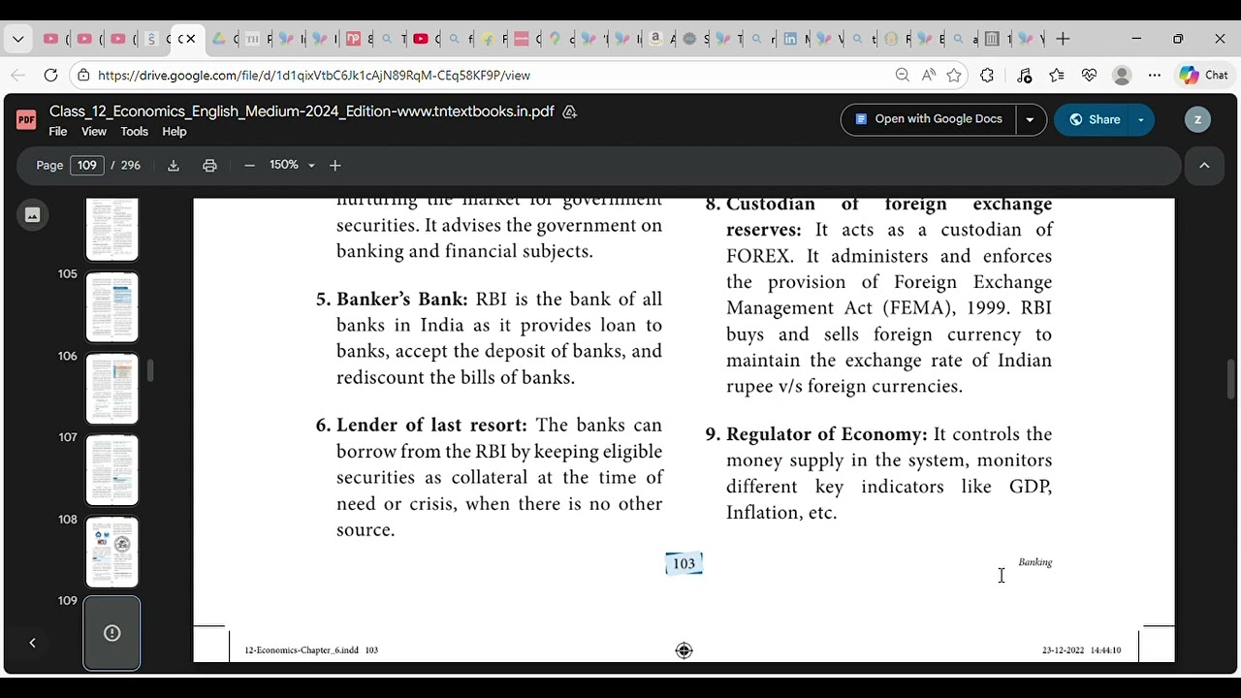The width and height of the screenshot is (1241, 698).
Task: View document status next to filename
Action: [570, 111]
